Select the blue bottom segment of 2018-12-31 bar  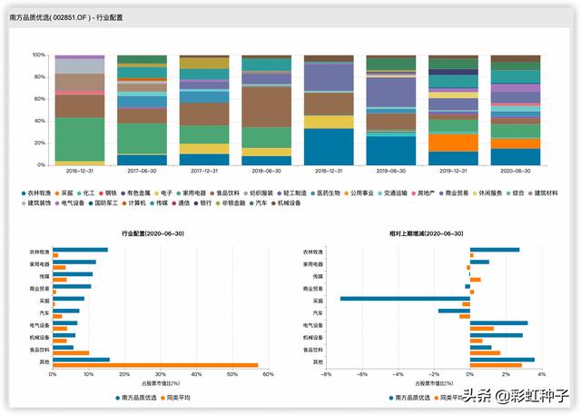(x=329, y=147)
